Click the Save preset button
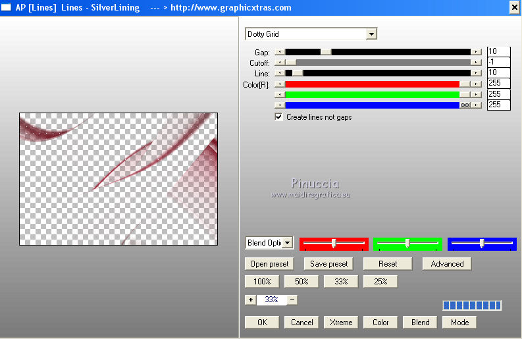The width and height of the screenshot is (522, 339). (x=328, y=264)
